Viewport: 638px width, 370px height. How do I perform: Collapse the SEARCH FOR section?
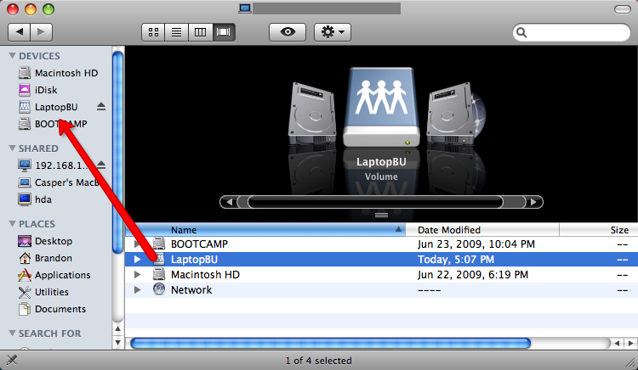tap(12, 333)
